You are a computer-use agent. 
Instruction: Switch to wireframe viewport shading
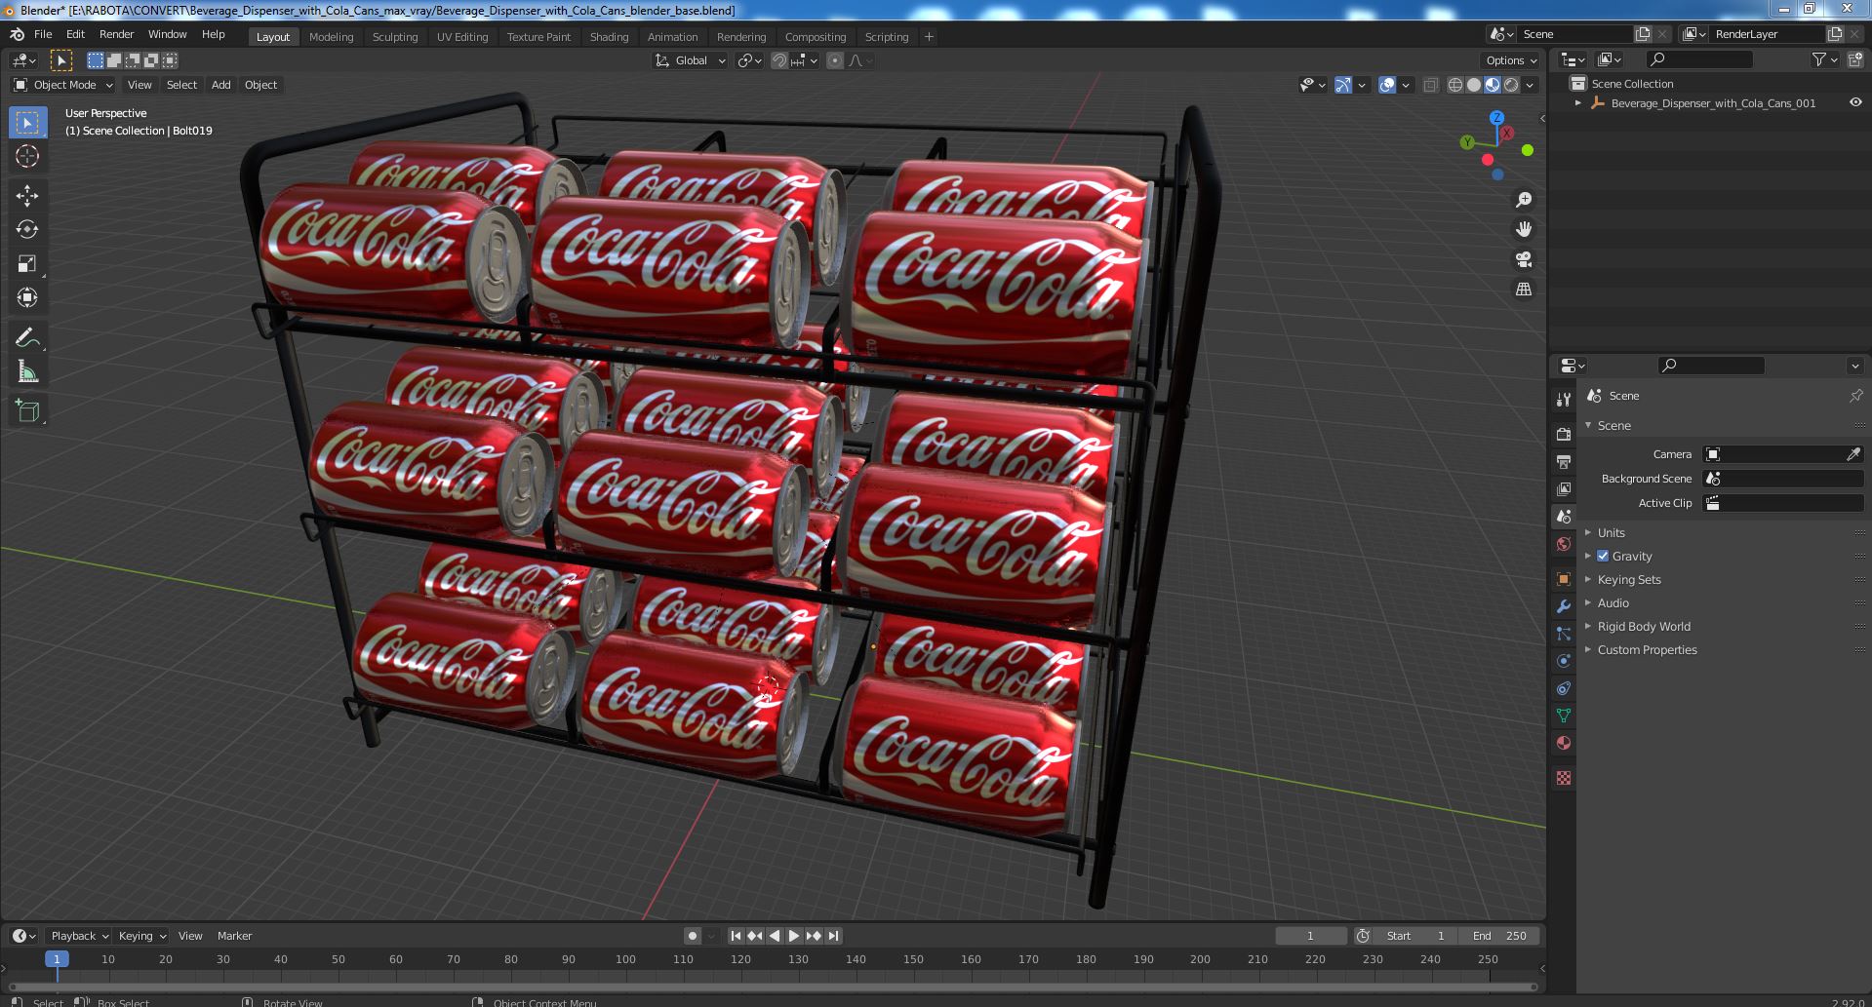click(1455, 85)
